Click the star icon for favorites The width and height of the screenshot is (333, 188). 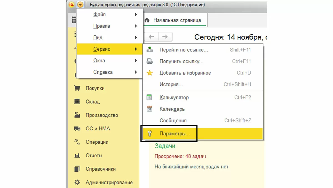point(150,73)
